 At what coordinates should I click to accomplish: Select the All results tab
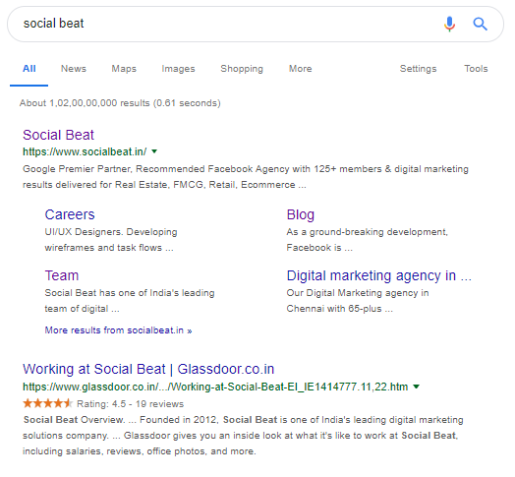click(29, 69)
